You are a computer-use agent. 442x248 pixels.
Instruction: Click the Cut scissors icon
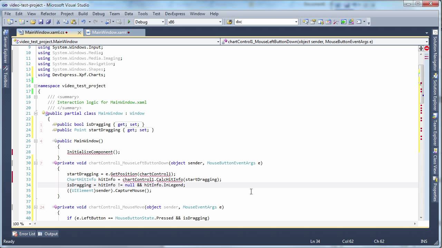pyautogui.click(x=58, y=22)
